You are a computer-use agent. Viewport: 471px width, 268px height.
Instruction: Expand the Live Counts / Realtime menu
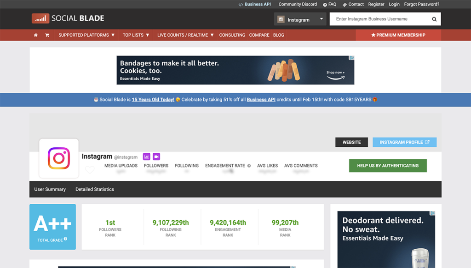pos(185,35)
